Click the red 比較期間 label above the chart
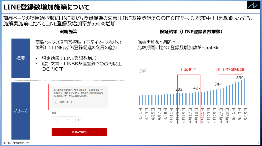This screenshot has height=146, width=262. click(188, 69)
